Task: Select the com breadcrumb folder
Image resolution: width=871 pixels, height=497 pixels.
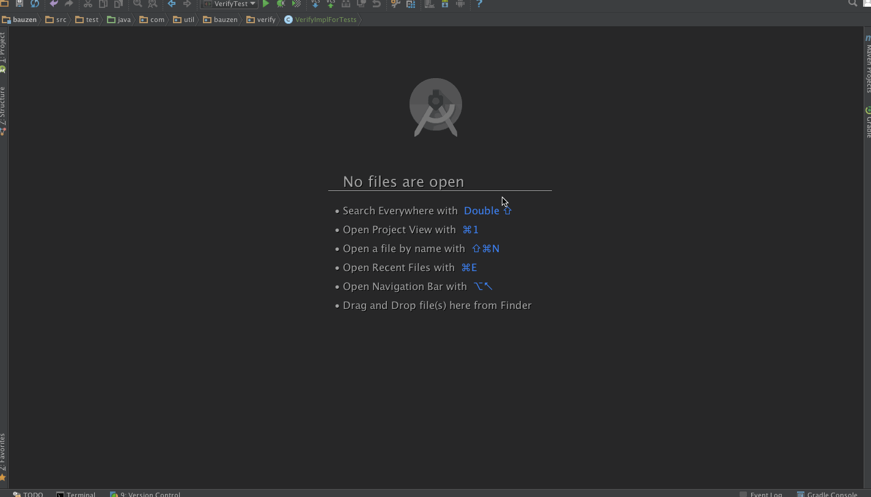Action: click(152, 20)
